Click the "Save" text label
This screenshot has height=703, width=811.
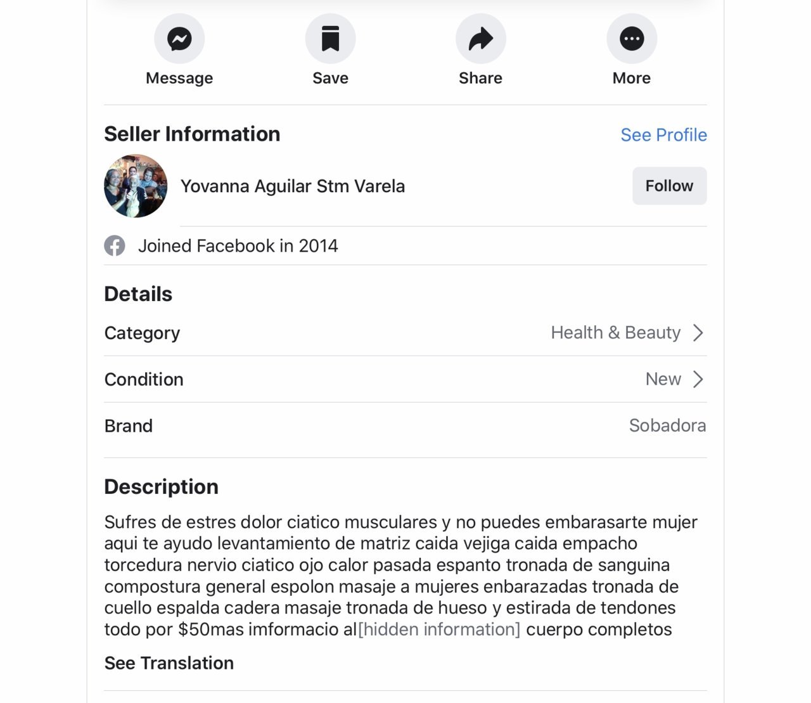[330, 78]
